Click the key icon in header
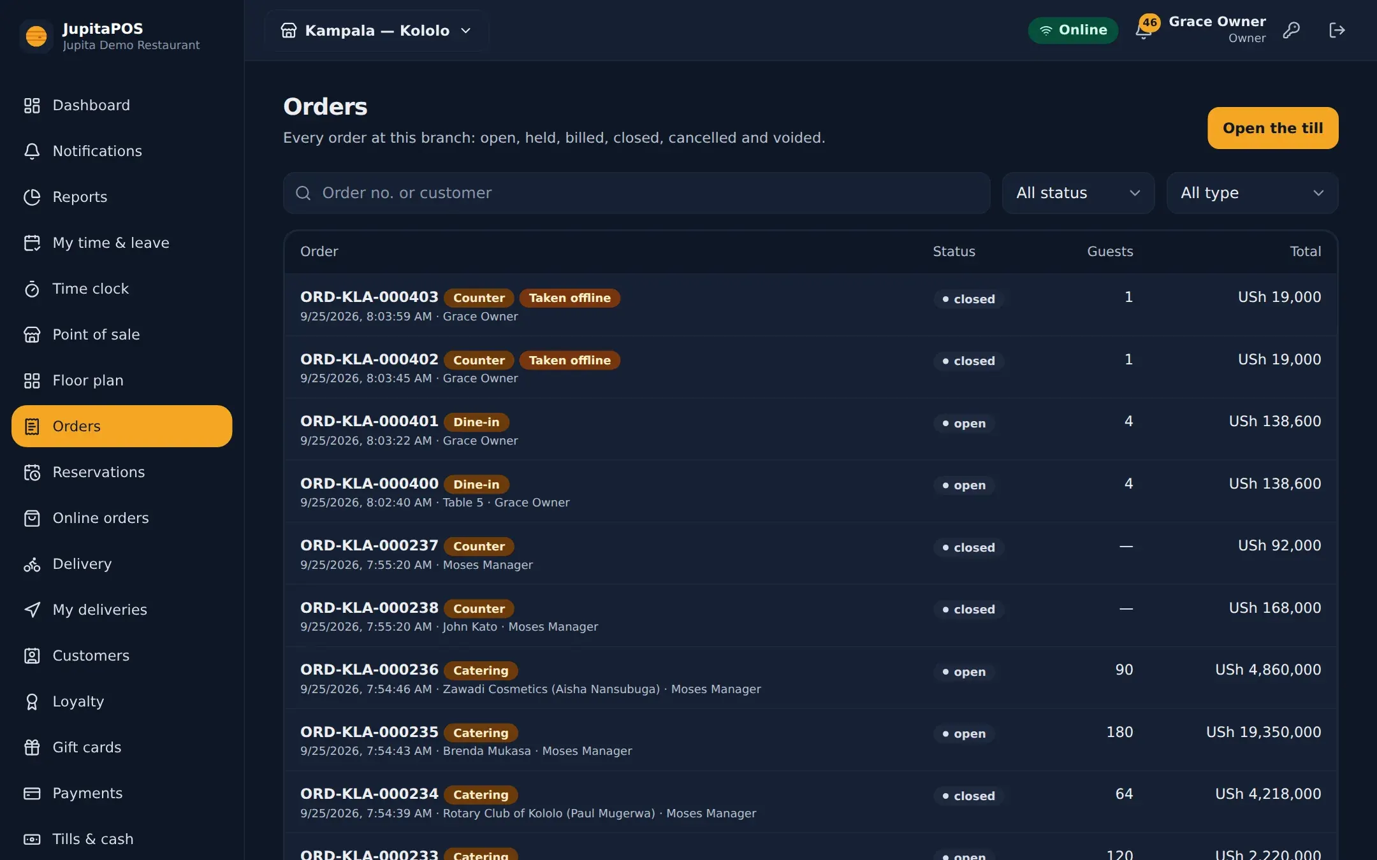Image resolution: width=1377 pixels, height=860 pixels. point(1292,30)
